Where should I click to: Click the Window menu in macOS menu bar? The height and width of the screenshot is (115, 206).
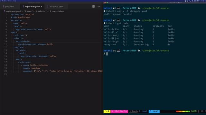pyautogui.click(x=10, y=1)
